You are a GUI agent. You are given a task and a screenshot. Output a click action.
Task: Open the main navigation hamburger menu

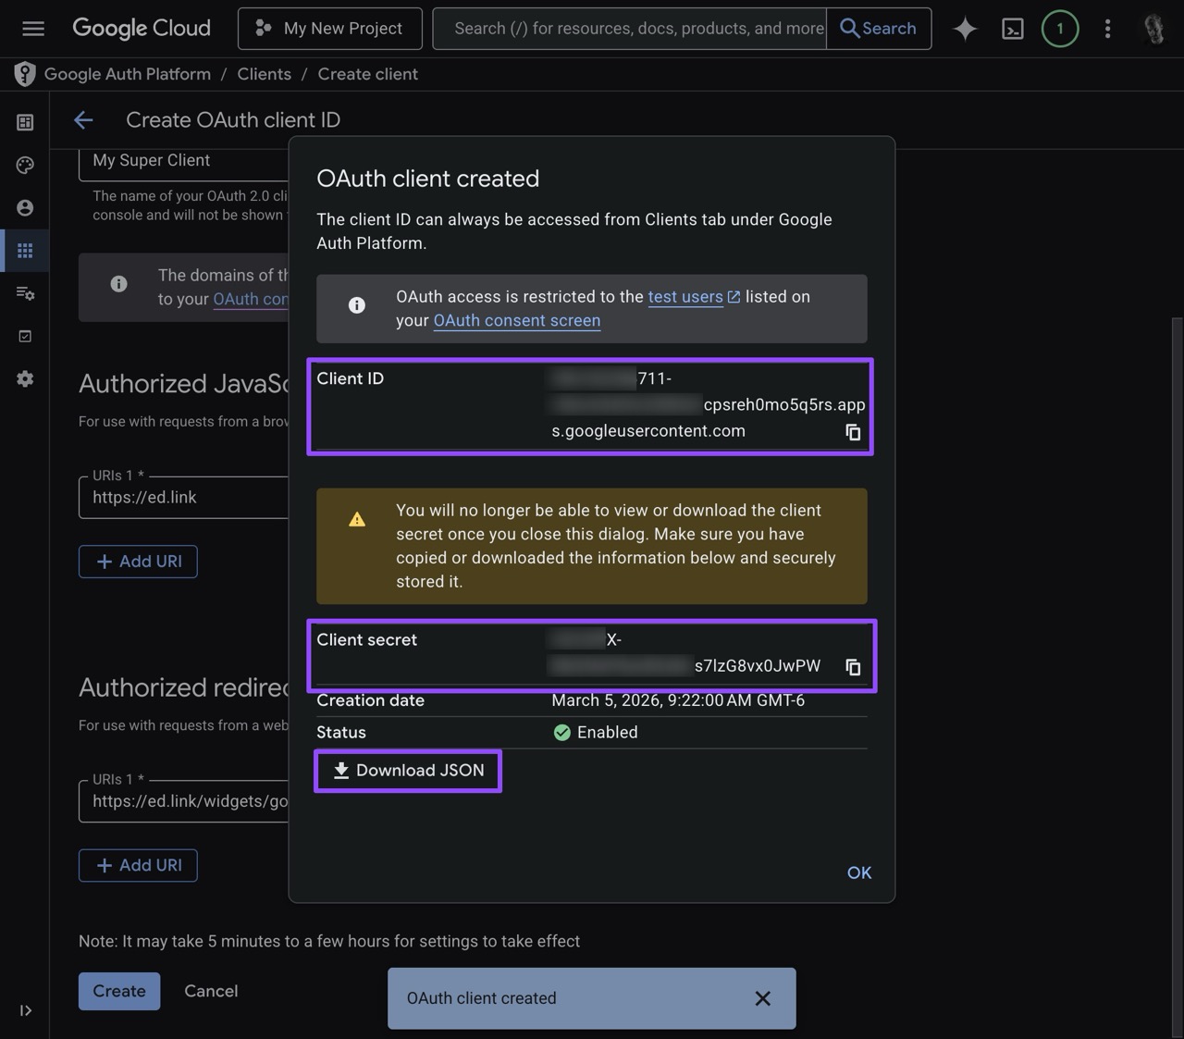(33, 28)
